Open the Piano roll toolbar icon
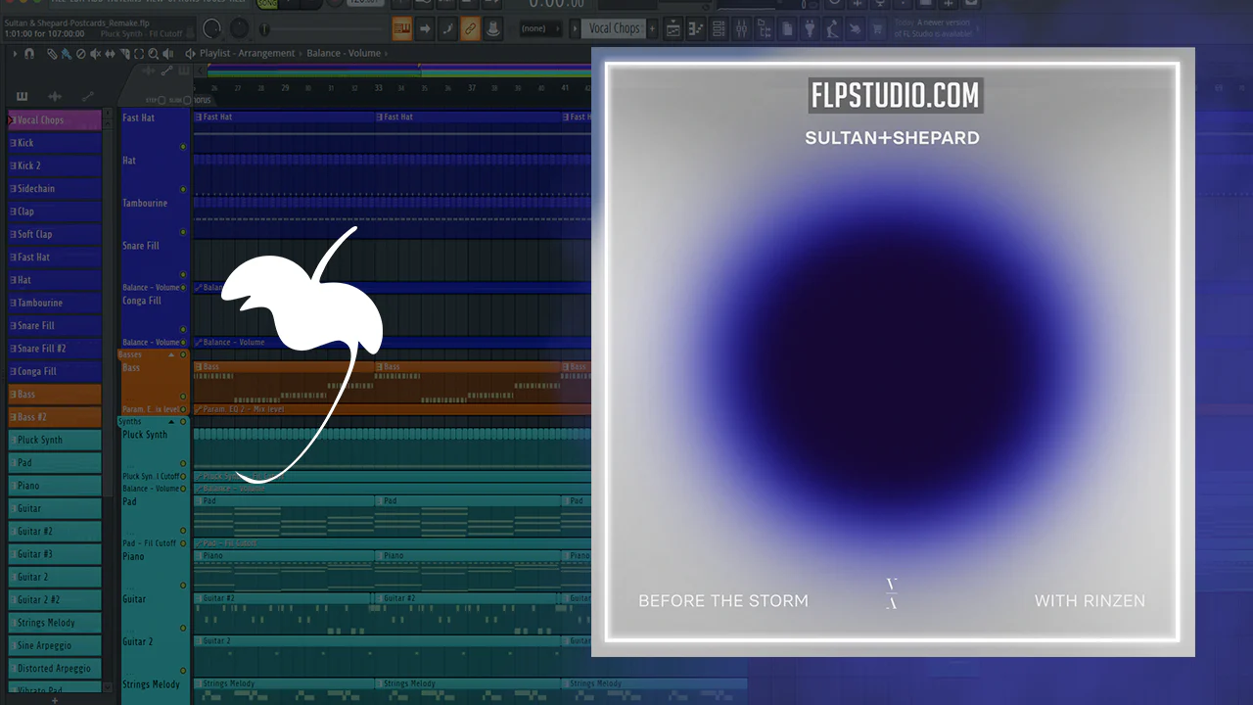1253x705 pixels. [696, 28]
